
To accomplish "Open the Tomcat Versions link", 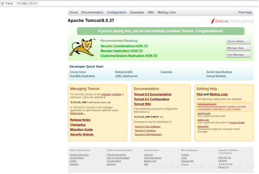I will (216, 76).
